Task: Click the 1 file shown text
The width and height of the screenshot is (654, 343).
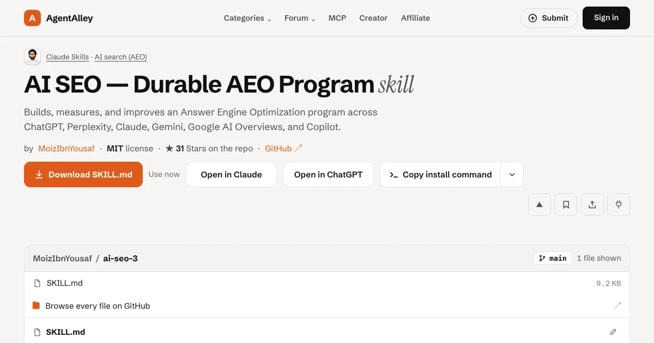Action: click(x=599, y=259)
